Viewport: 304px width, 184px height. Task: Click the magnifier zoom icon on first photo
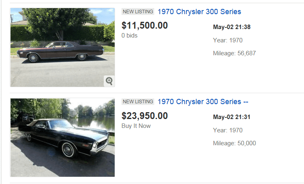pyautogui.click(x=109, y=81)
